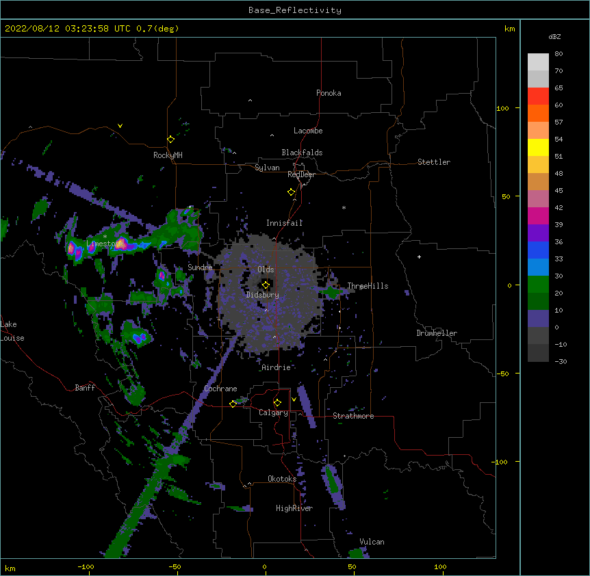Viewport: 590px width, 576px height.
Task: Click the Stettler city label
Action: [x=434, y=162]
